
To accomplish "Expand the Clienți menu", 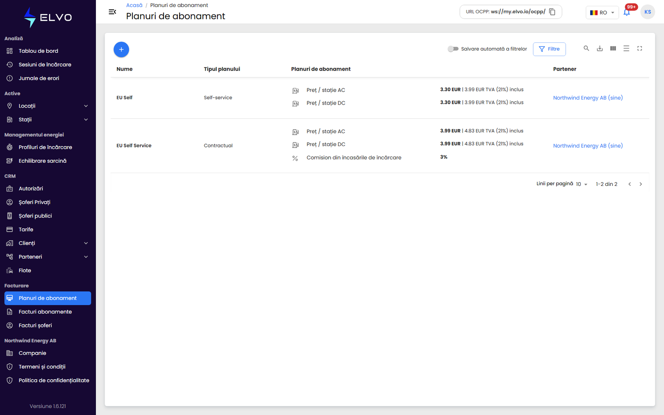I will click(48, 243).
